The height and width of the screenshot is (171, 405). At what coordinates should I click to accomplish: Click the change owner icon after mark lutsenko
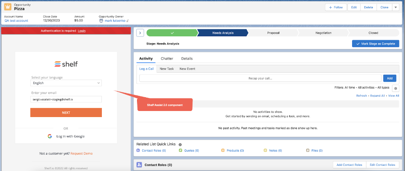click(127, 21)
